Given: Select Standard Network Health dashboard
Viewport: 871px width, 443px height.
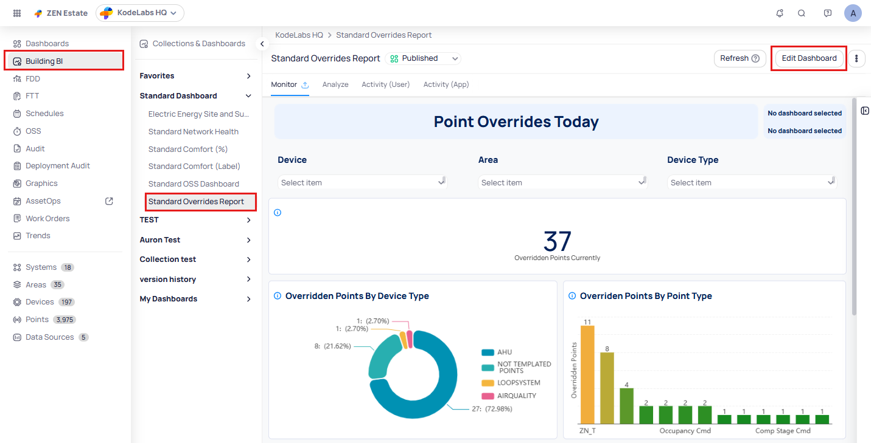Looking at the screenshot, I should click(x=194, y=132).
